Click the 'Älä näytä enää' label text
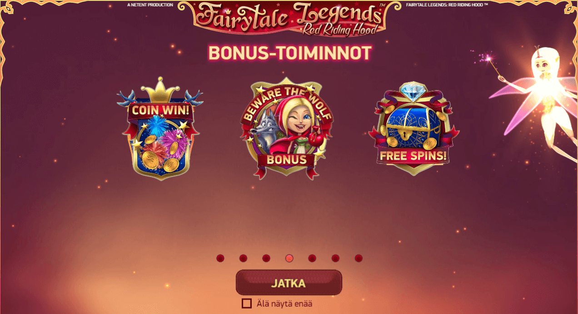This screenshot has height=314, width=578. coord(284,304)
